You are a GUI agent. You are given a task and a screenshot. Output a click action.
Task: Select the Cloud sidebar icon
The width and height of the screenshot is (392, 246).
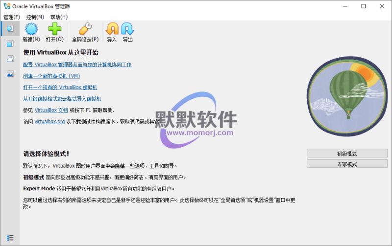(10, 59)
